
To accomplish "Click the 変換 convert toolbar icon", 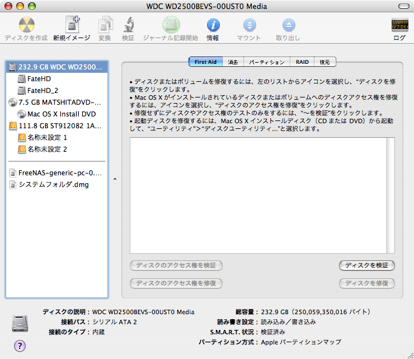I will [105, 25].
